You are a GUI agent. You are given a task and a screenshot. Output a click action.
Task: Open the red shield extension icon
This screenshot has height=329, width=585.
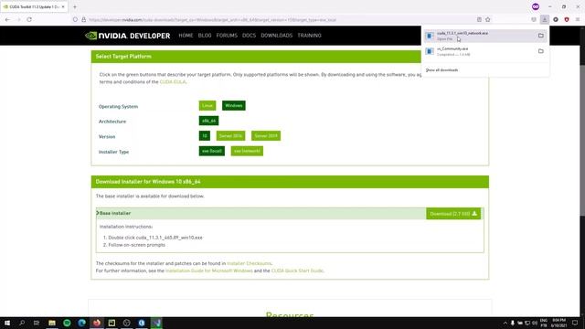point(567,19)
